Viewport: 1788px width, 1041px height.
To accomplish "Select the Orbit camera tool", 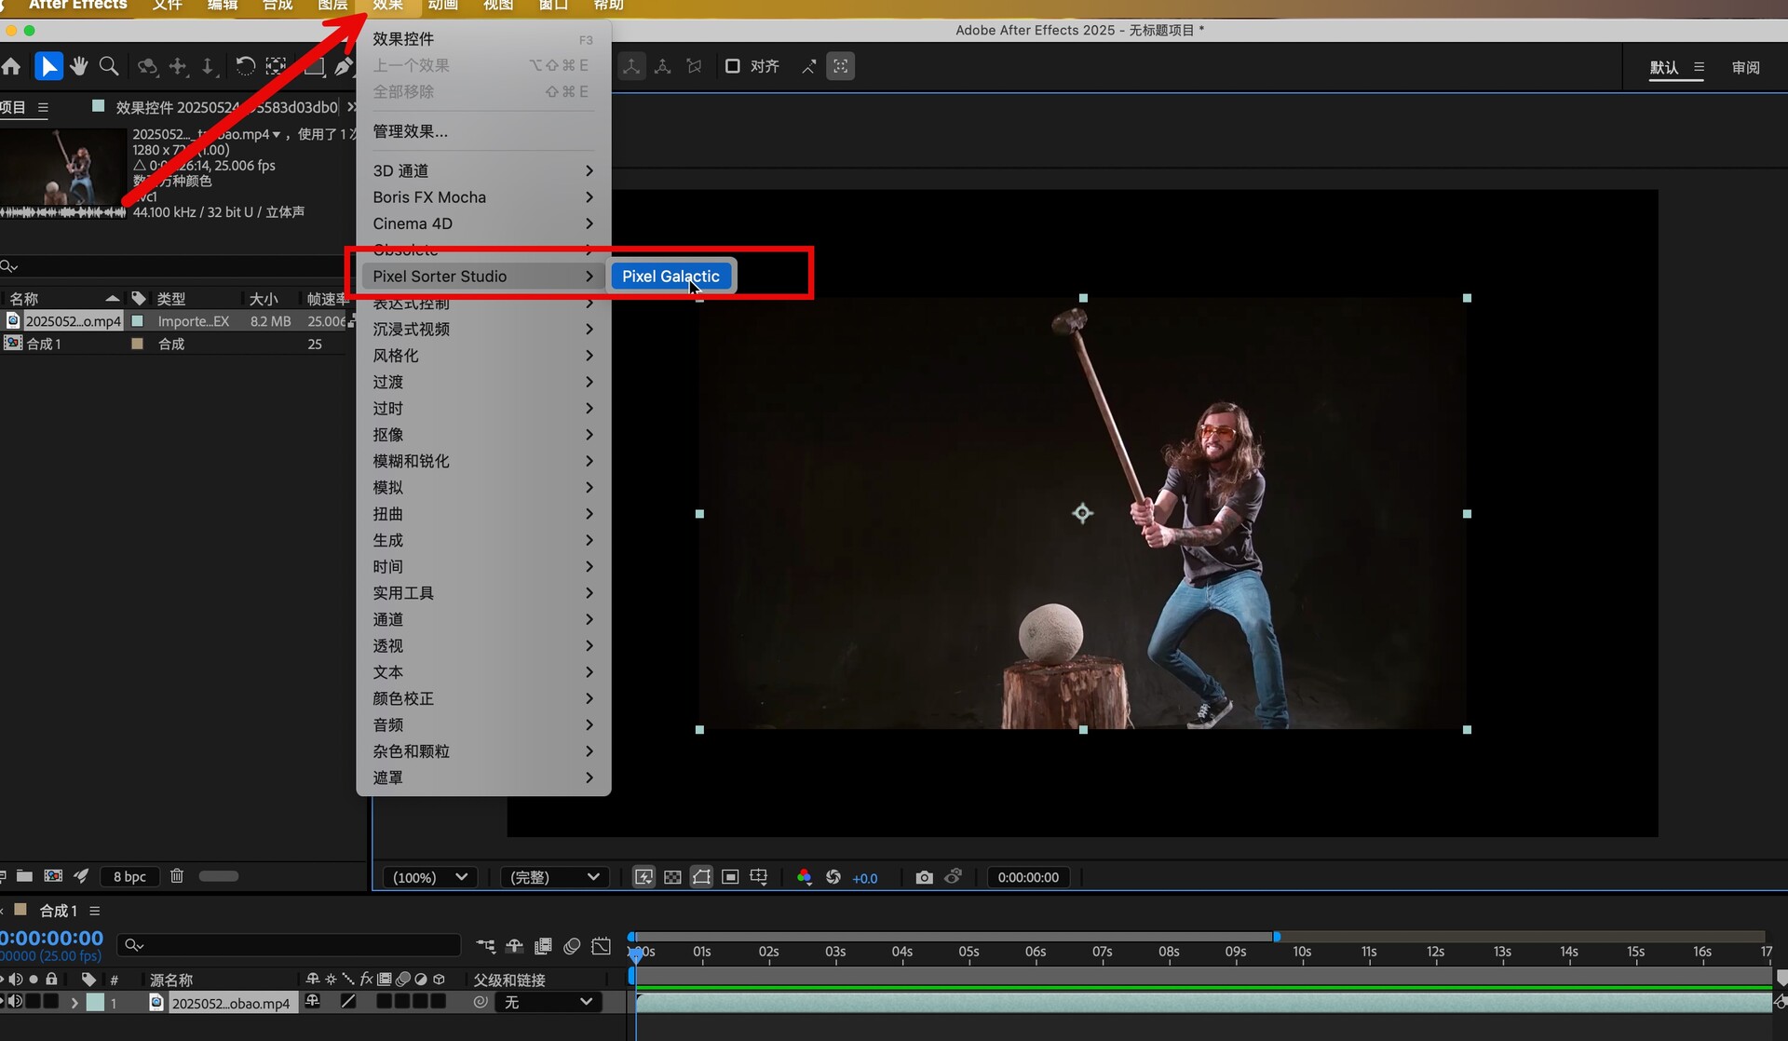I will [x=147, y=66].
